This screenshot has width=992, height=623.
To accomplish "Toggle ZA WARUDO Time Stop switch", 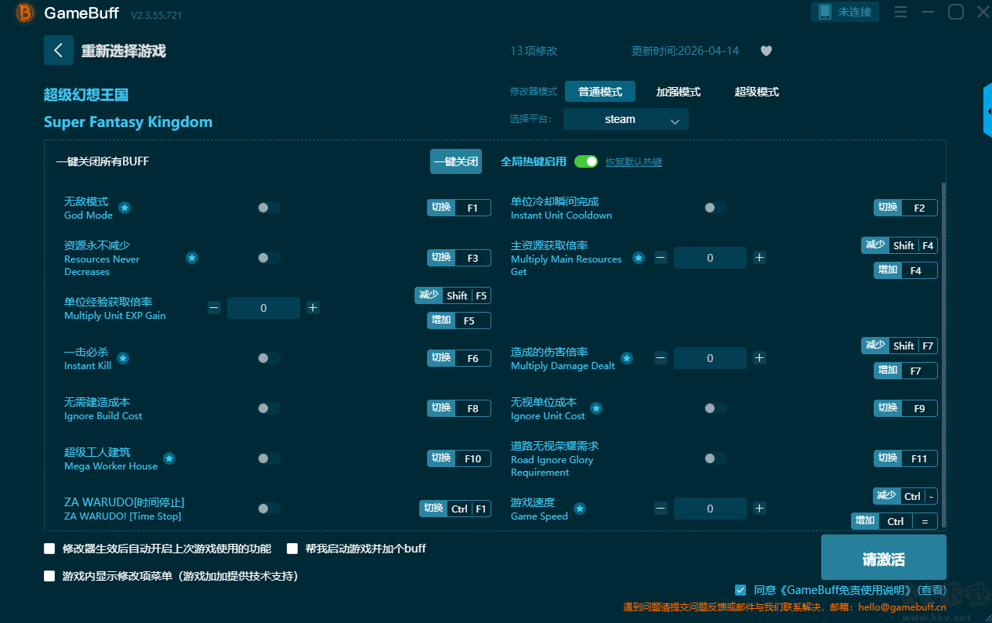I will tap(269, 509).
